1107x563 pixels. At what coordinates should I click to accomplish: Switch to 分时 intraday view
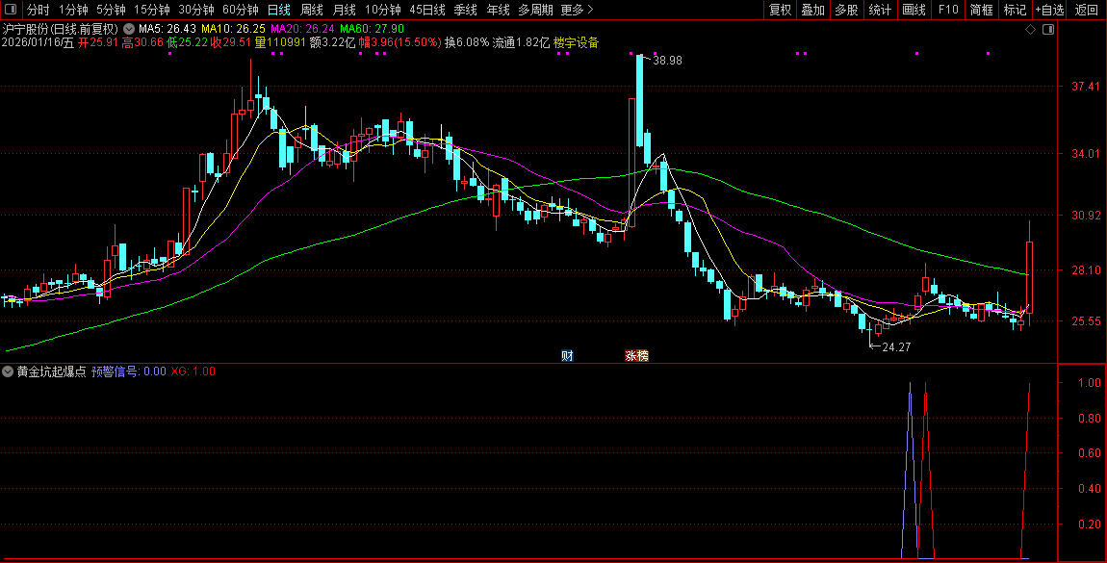coord(39,10)
